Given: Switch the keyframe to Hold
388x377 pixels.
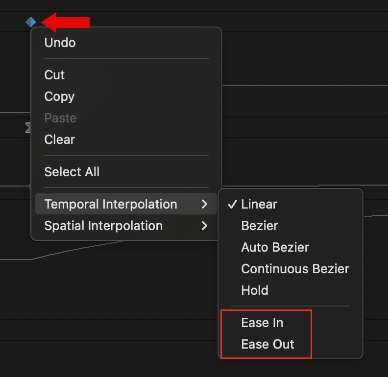Looking at the screenshot, I should pyautogui.click(x=255, y=290).
